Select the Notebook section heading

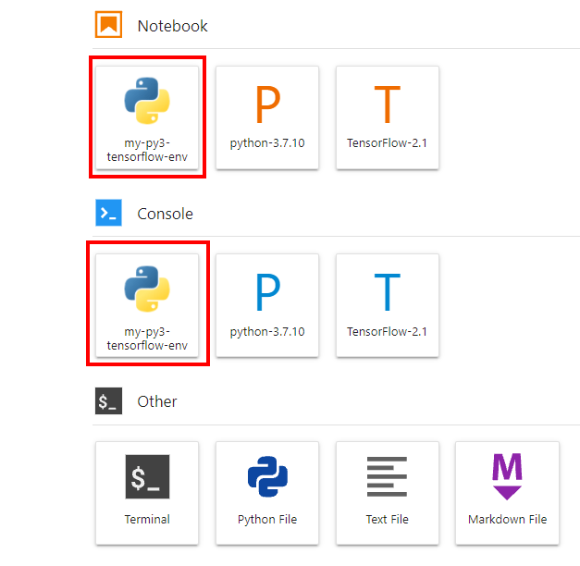point(172,26)
